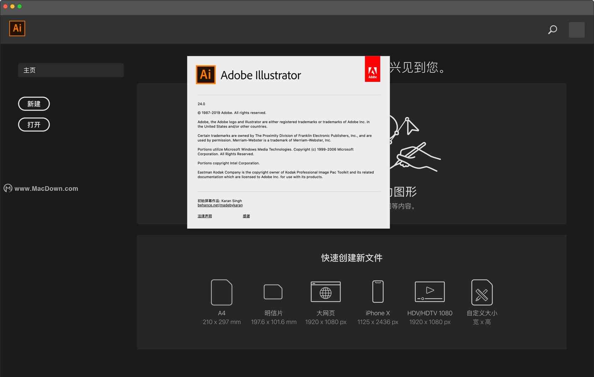Choose the HDV/HDTV 1080 preset icon
The image size is (594, 377).
pos(430,292)
